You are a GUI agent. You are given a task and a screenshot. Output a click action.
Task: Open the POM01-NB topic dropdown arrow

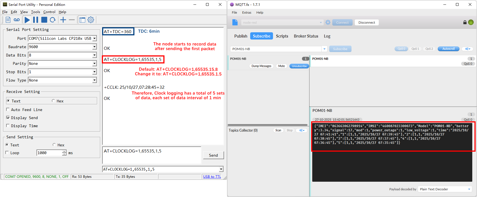point(324,49)
